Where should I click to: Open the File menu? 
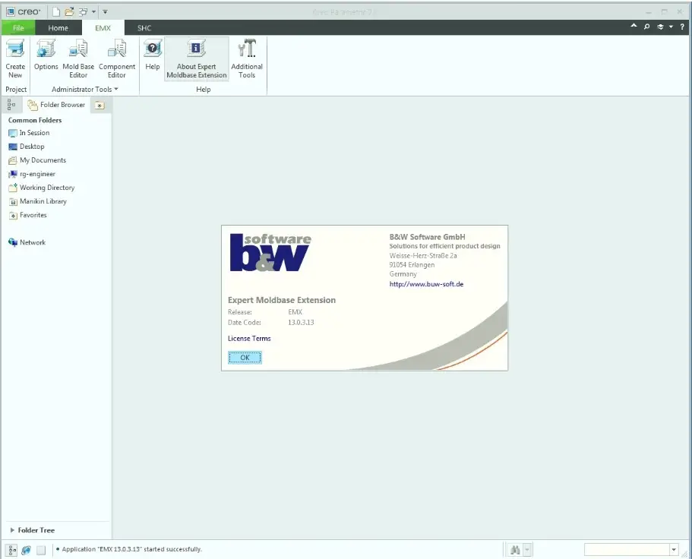[18, 28]
